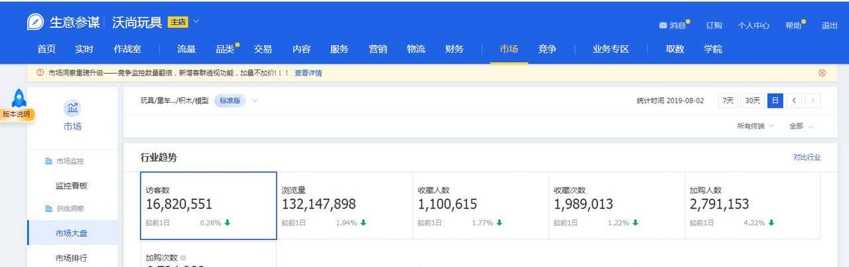Click the 市场监控 section folder icon
This screenshot has width=849, height=267.
pyautogui.click(x=48, y=161)
